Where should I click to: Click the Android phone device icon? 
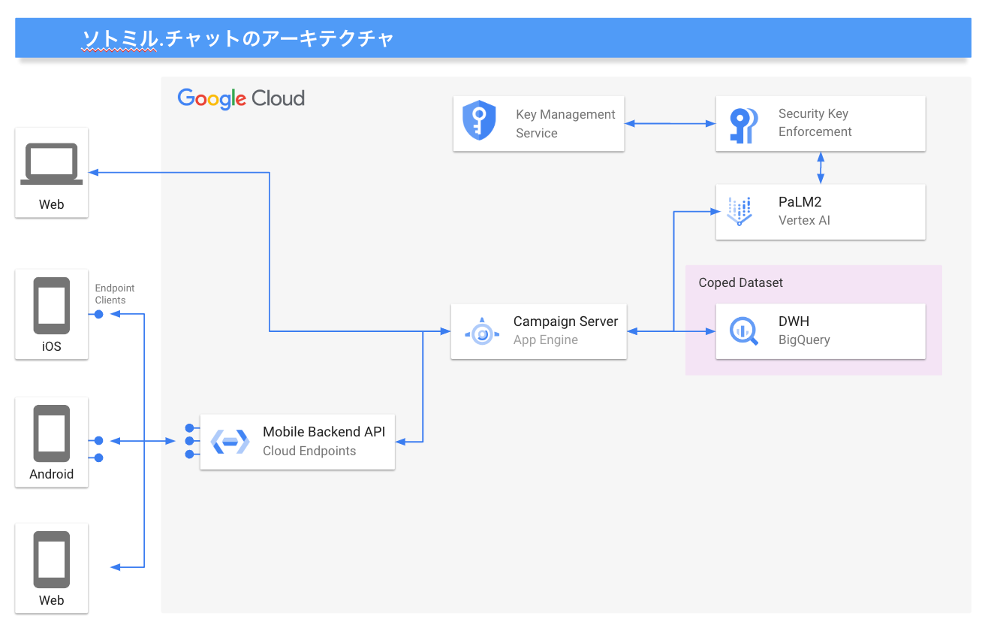tap(52, 433)
